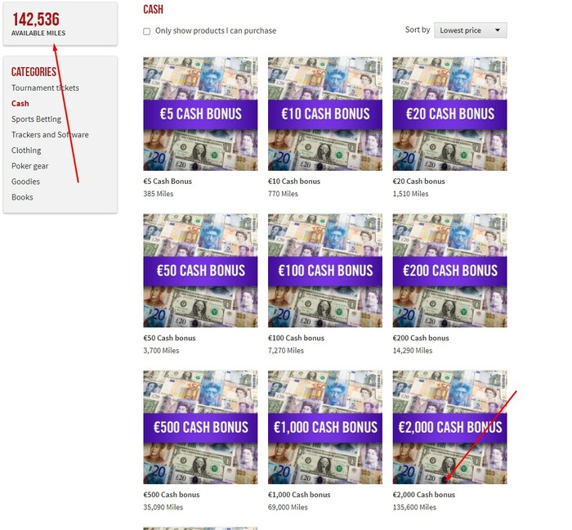Open the '€10 Cash bonus' title link

click(294, 182)
